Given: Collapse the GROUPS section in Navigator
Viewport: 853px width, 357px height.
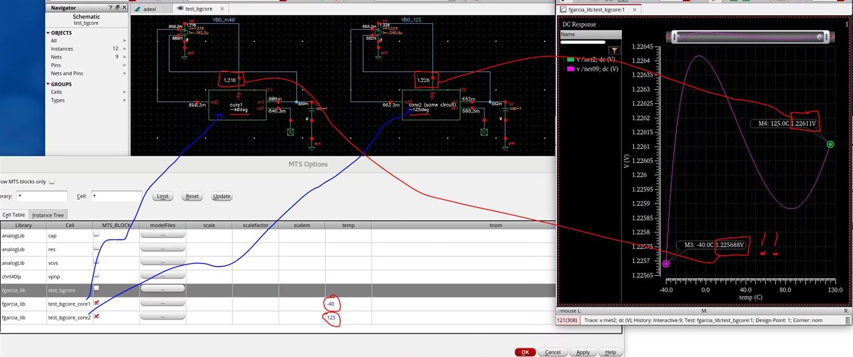Looking at the screenshot, I should click(x=48, y=85).
